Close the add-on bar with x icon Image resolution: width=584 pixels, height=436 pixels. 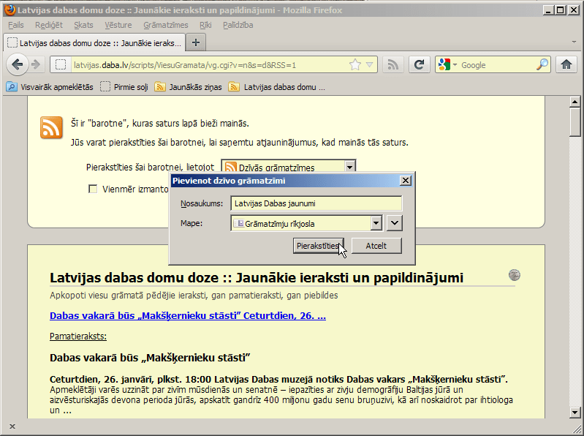(12, 426)
